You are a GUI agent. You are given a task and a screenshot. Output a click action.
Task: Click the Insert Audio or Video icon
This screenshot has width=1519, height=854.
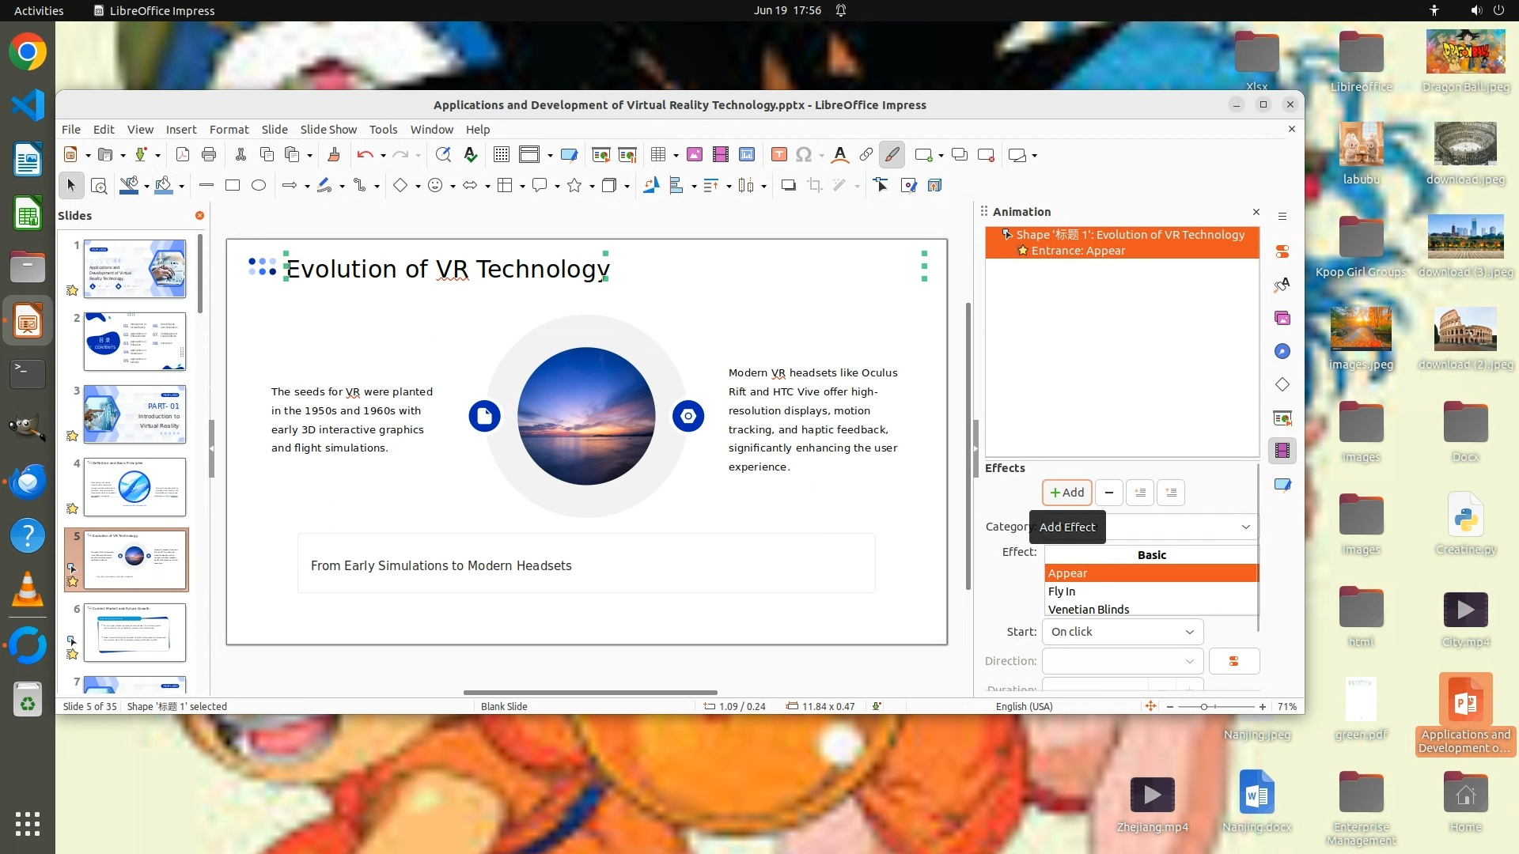720,155
